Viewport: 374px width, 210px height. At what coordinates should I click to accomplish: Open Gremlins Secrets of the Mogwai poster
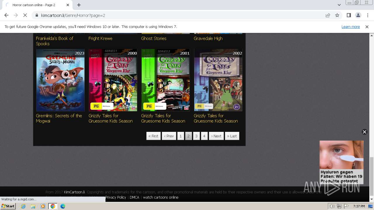click(60, 80)
